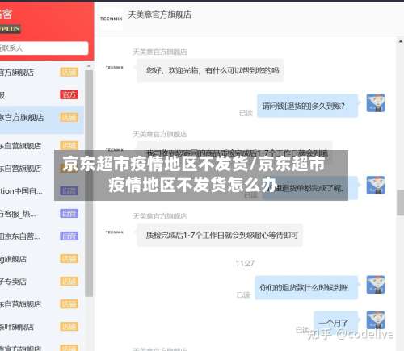This screenshot has width=404, height=351.
Task: Open the 方客服_热... contact
Action: (42, 214)
